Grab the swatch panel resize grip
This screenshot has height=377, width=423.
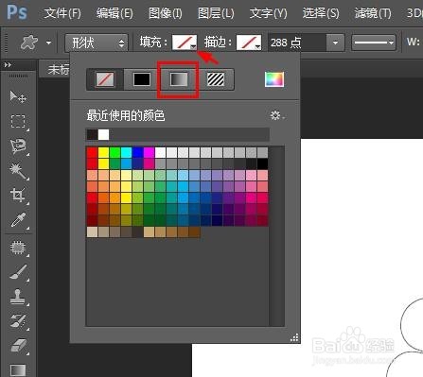[x=294, y=338]
